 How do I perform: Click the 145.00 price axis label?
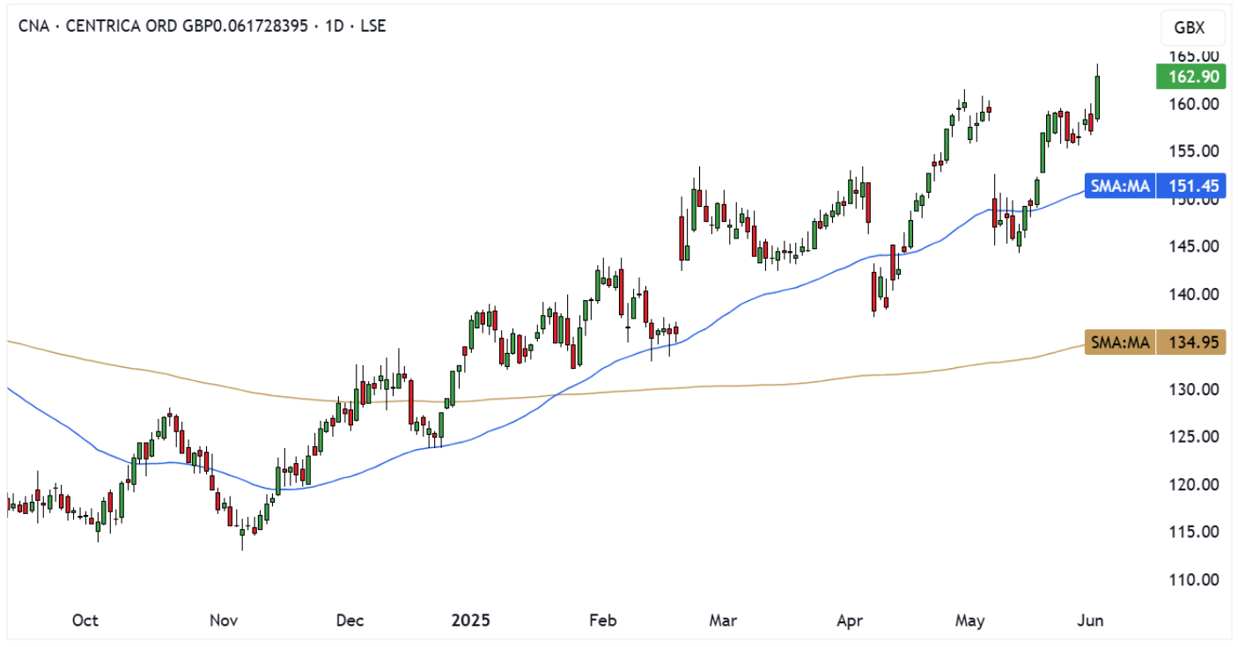coord(1193,246)
